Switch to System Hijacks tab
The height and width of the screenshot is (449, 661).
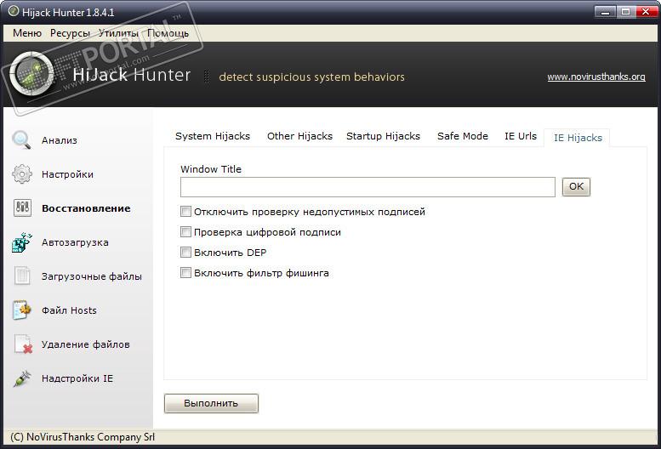213,136
